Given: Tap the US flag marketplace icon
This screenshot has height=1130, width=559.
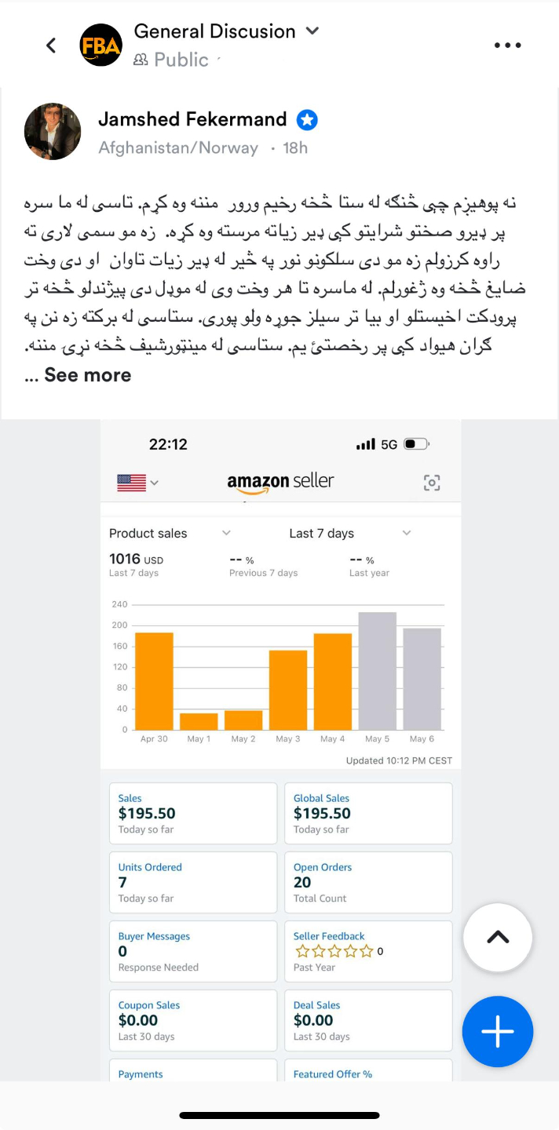Looking at the screenshot, I should click(x=132, y=483).
